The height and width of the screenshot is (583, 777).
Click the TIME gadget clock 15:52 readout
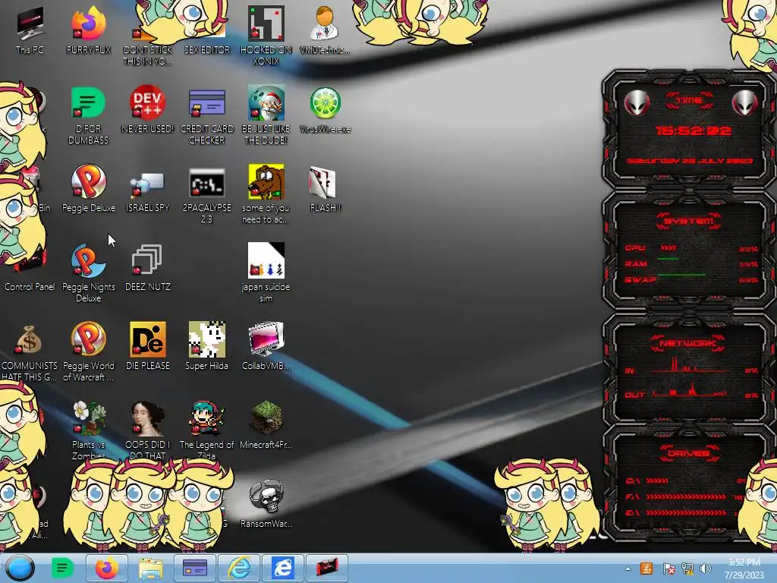click(693, 131)
